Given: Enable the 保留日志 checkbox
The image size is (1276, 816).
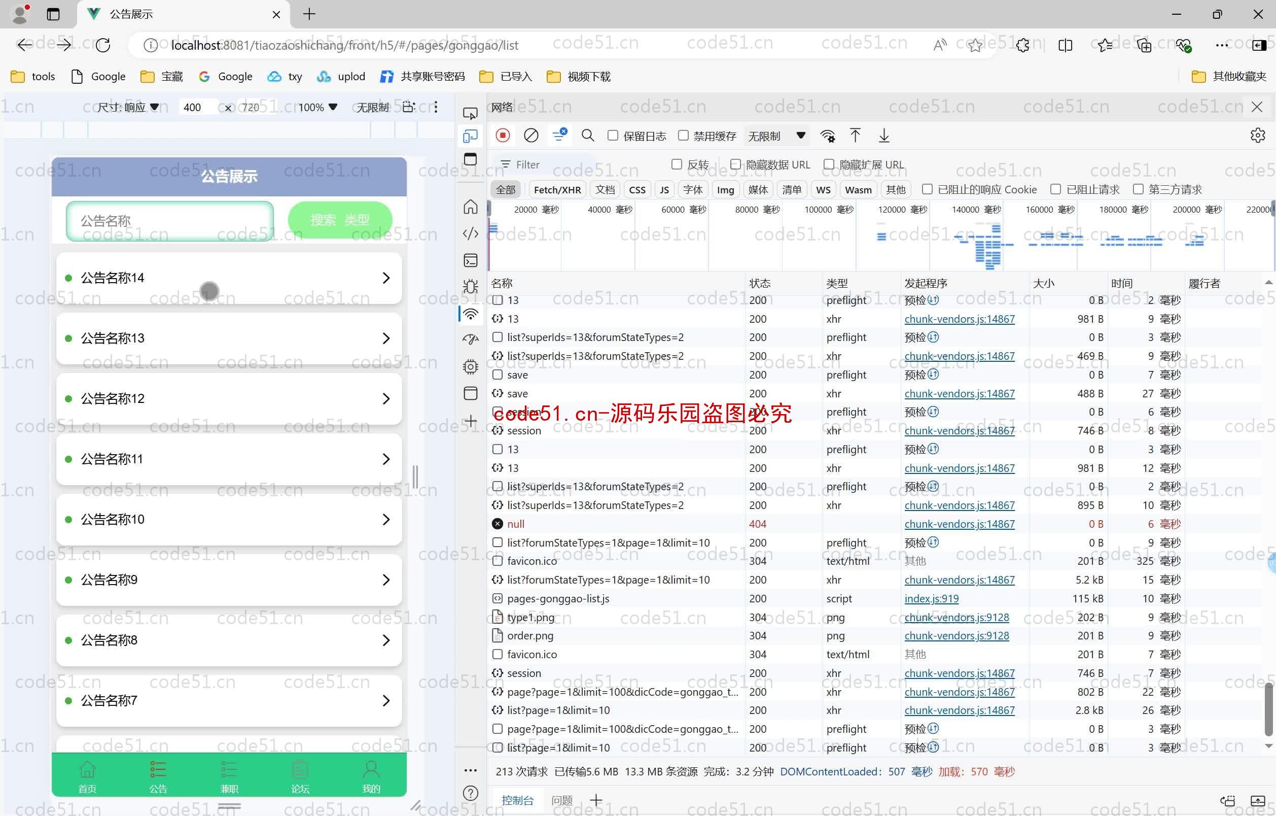Looking at the screenshot, I should [x=613, y=135].
